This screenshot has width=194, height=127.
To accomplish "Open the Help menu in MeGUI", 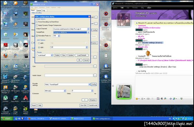I will point(59,7).
